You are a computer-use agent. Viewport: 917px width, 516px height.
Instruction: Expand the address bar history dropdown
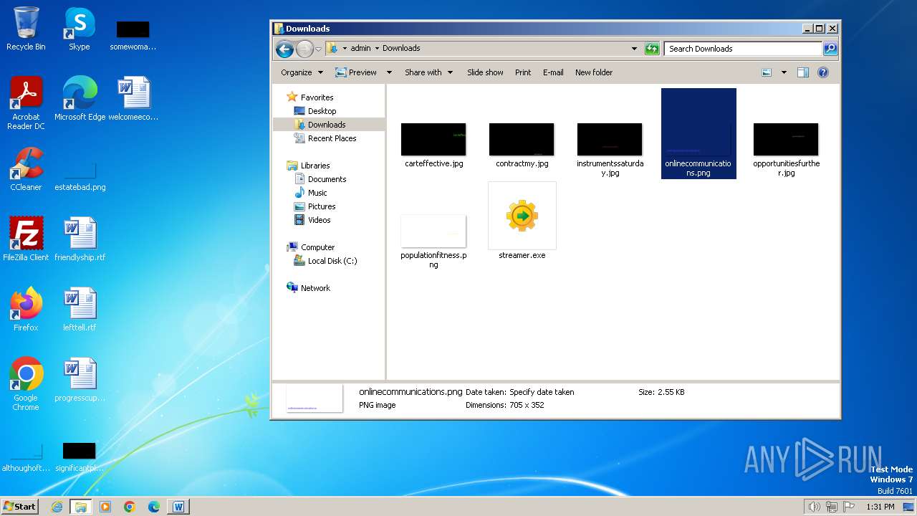pos(634,49)
